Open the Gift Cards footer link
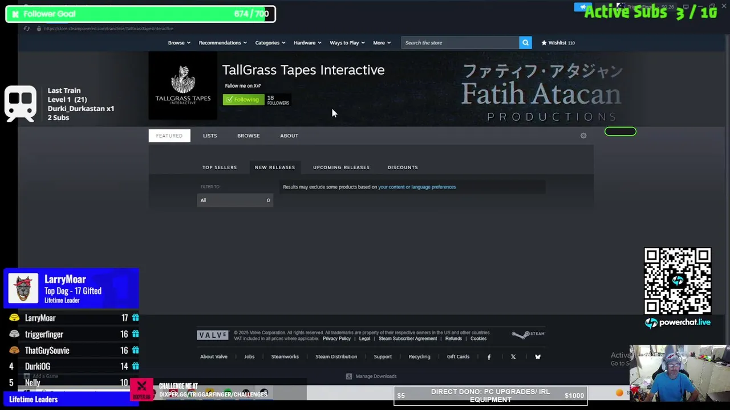Screen dimensions: 730x410 (458, 357)
